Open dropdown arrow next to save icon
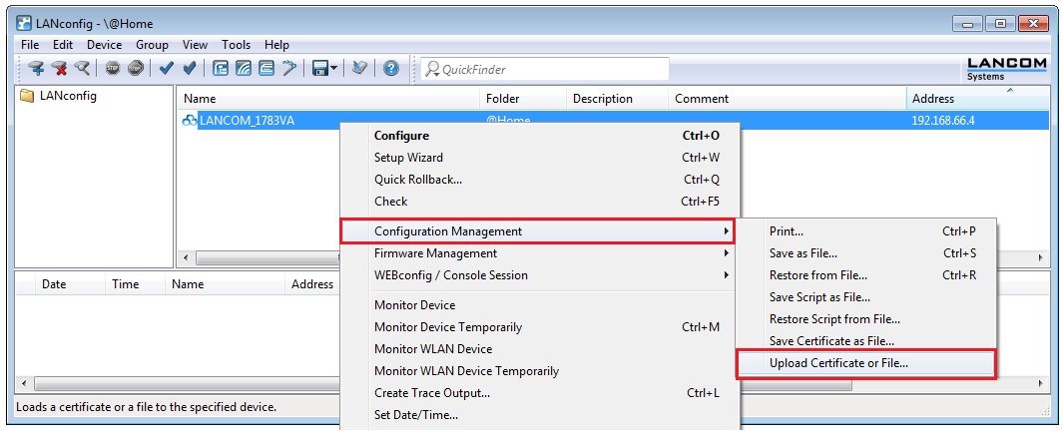Screen dimensions: 1063x442 [x=334, y=69]
